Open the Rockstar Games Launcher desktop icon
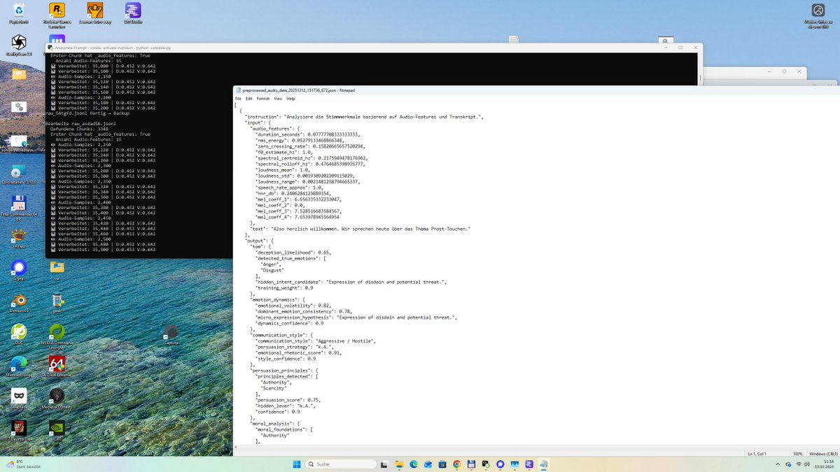840x472 pixels. coord(57,14)
